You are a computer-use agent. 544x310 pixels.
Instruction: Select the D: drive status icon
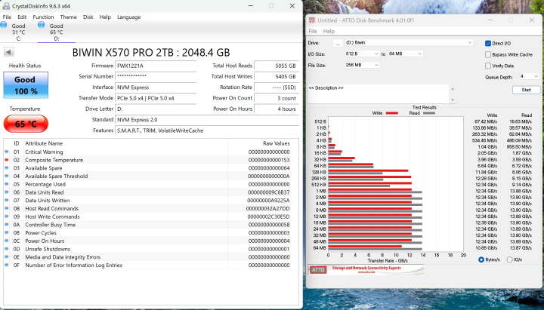tap(42, 26)
